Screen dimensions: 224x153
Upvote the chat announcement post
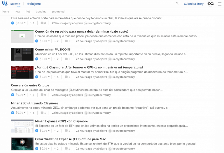point(13,23)
